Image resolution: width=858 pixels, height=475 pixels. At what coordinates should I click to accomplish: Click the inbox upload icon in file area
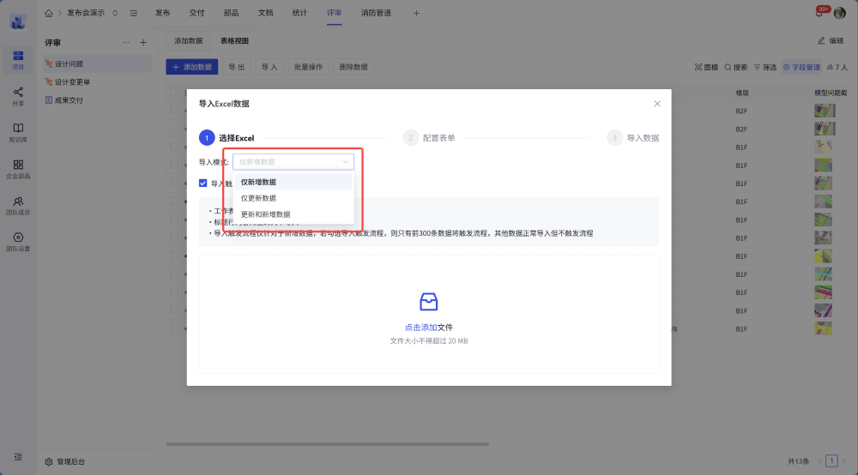point(428,302)
